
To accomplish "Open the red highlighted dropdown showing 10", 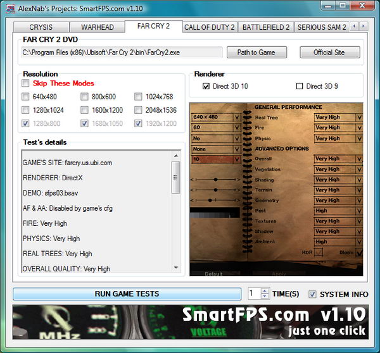I will 216,159.
